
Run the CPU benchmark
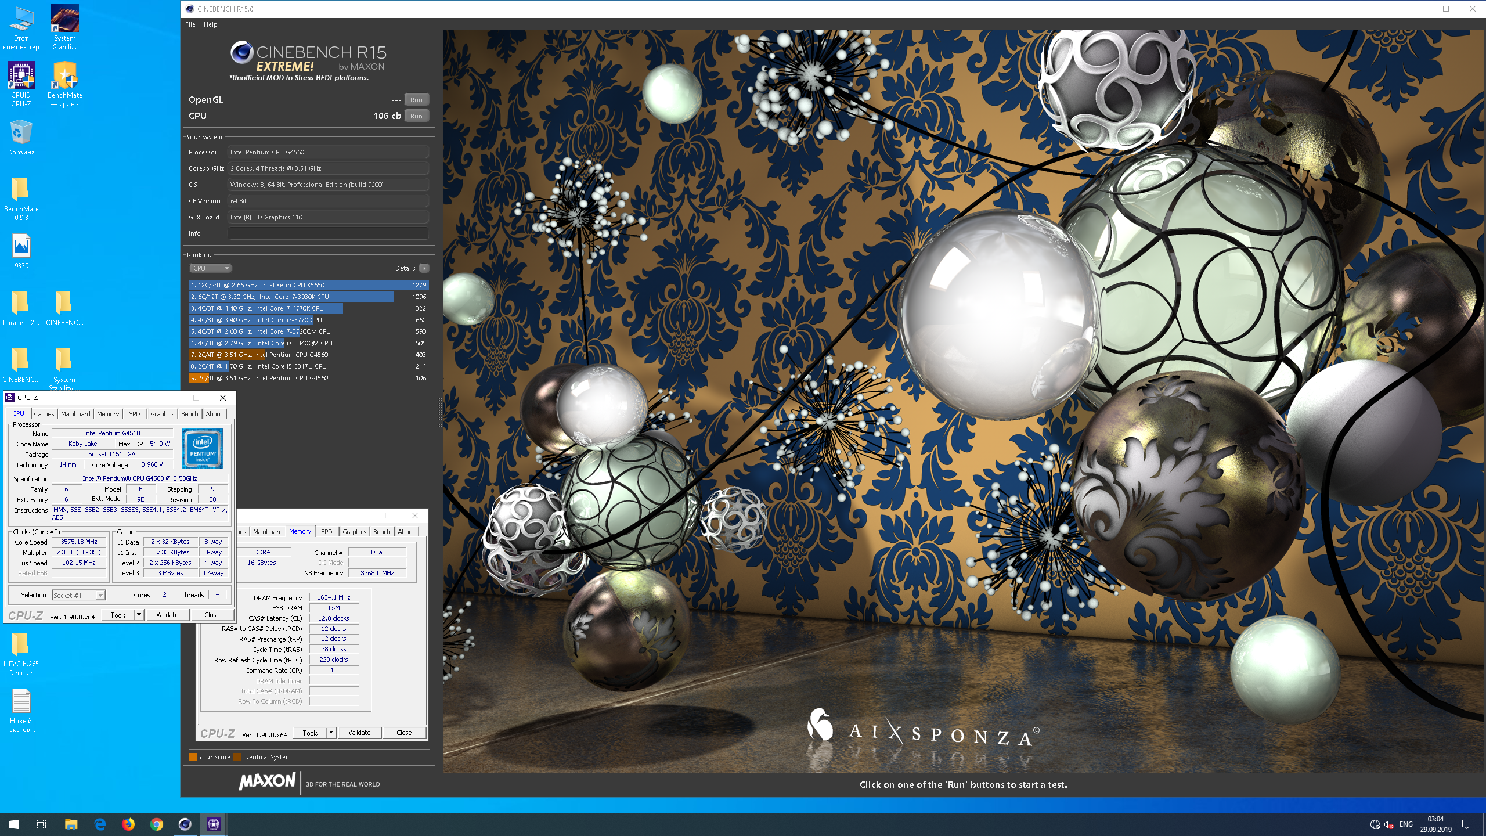416,116
